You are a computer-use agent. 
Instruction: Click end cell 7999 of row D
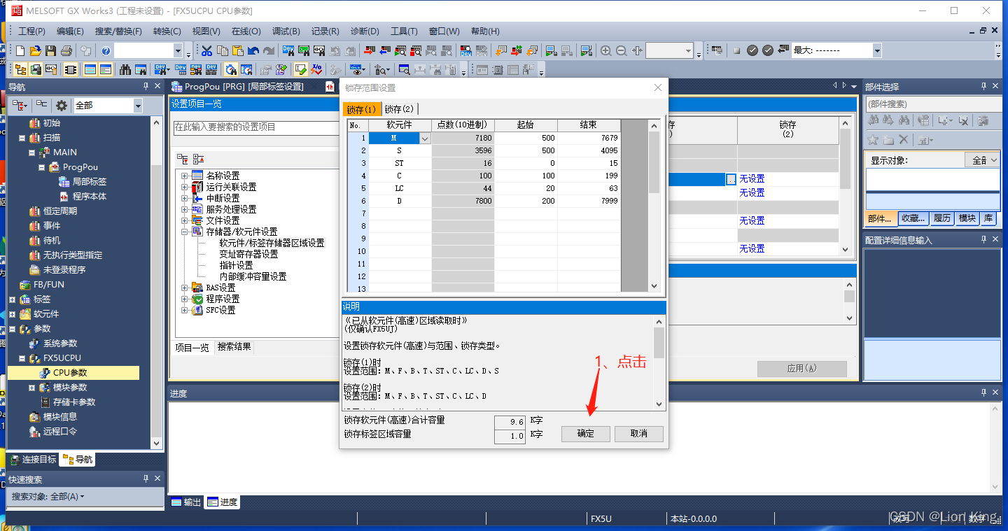pos(589,201)
